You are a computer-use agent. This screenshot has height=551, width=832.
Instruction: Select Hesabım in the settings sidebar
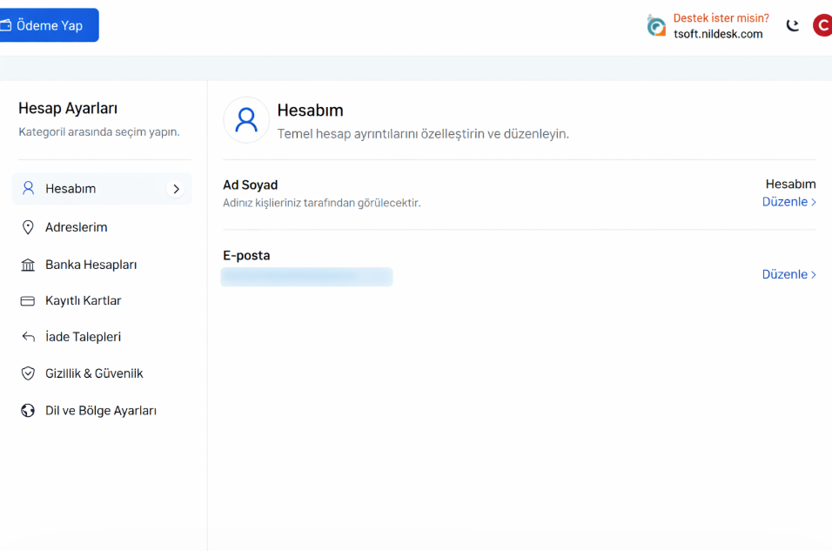70,189
